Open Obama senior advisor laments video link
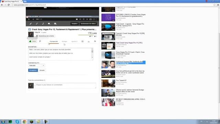This screenshot has height=124, width=220. 130,91
